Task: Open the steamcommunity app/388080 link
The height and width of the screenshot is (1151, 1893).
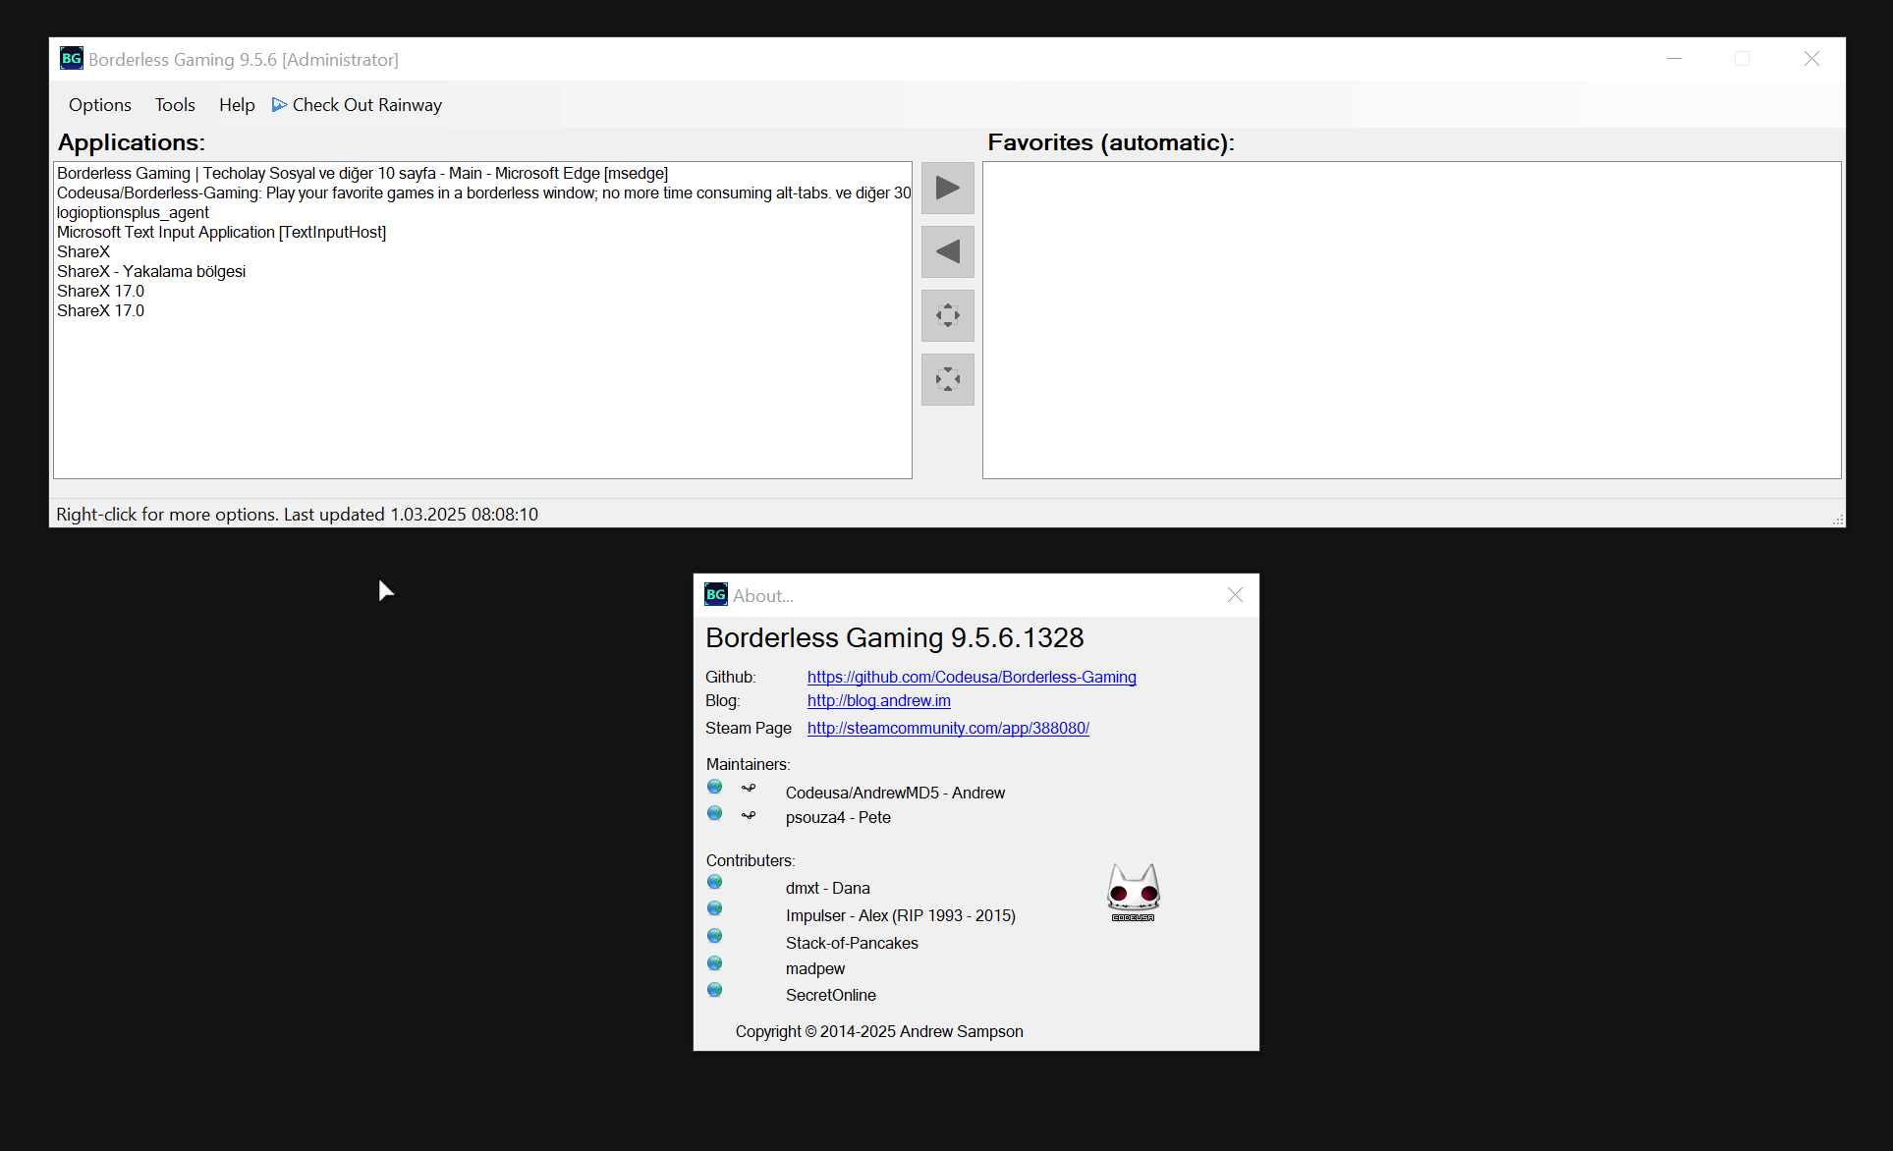Action: click(948, 728)
